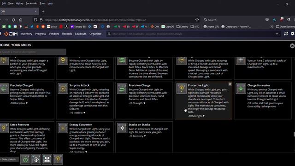Go to the Inventory page
The height and width of the screenshot is (166, 295).
[26, 34]
